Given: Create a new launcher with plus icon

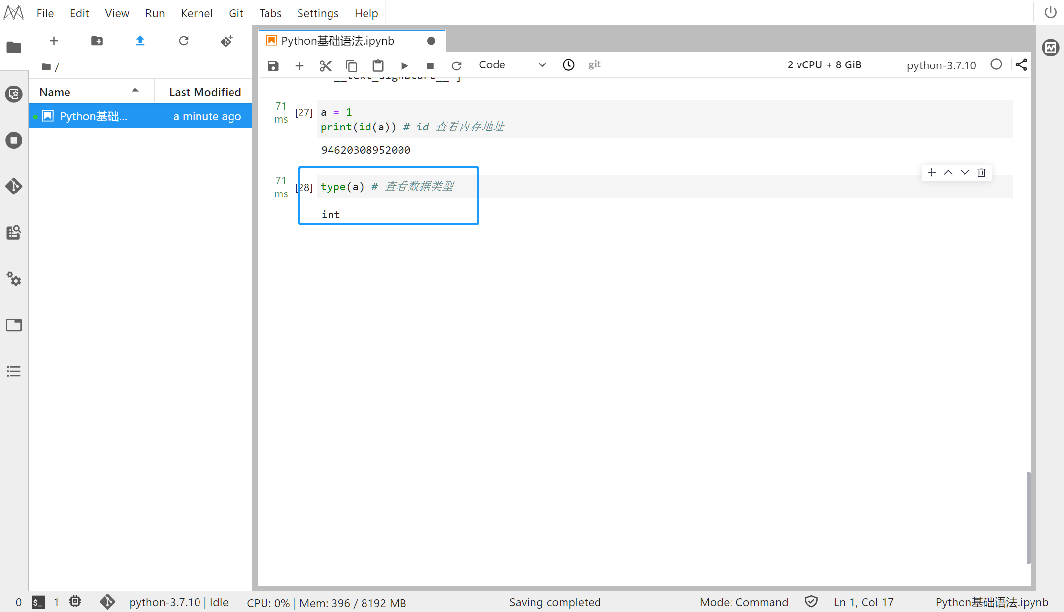Looking at the screenshot, I should [x=54, y=41].
